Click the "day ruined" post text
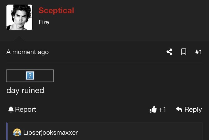 click(x=25, y=91)
